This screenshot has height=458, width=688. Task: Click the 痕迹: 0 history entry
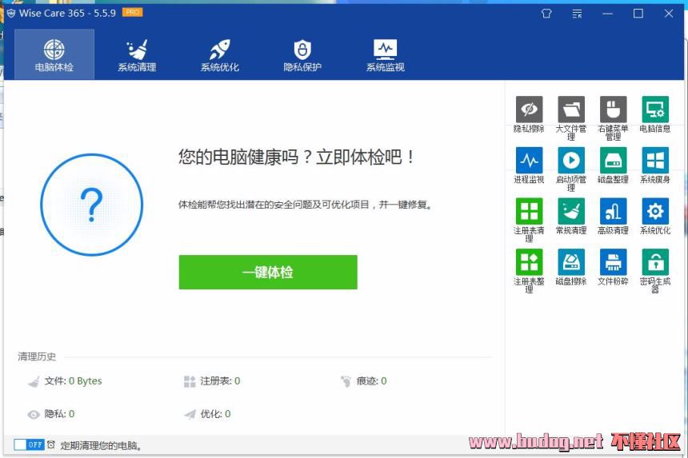pyautogui.click(x=363, y=381)
